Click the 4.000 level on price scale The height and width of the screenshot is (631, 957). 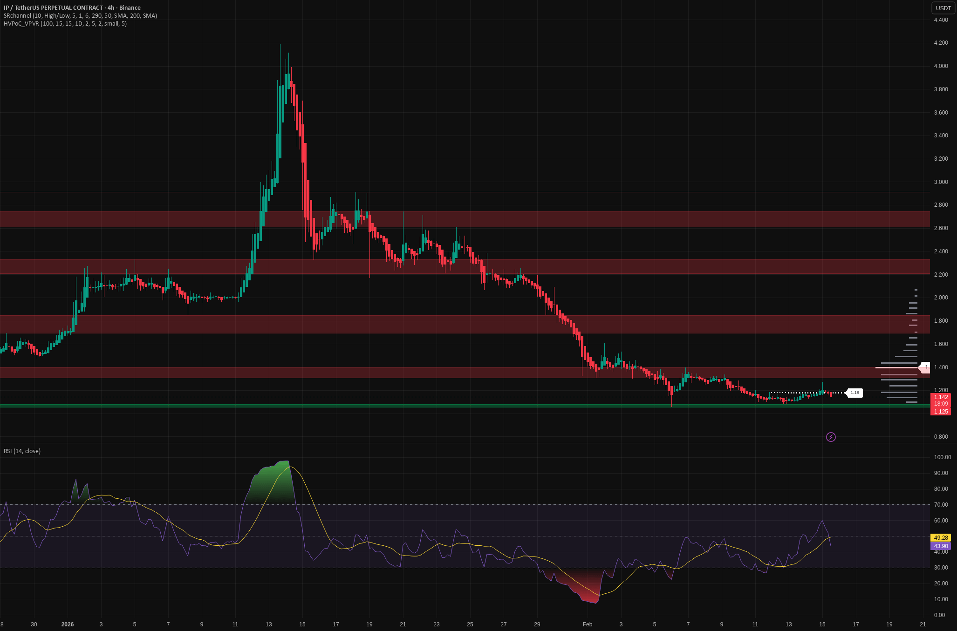(941, 66)
